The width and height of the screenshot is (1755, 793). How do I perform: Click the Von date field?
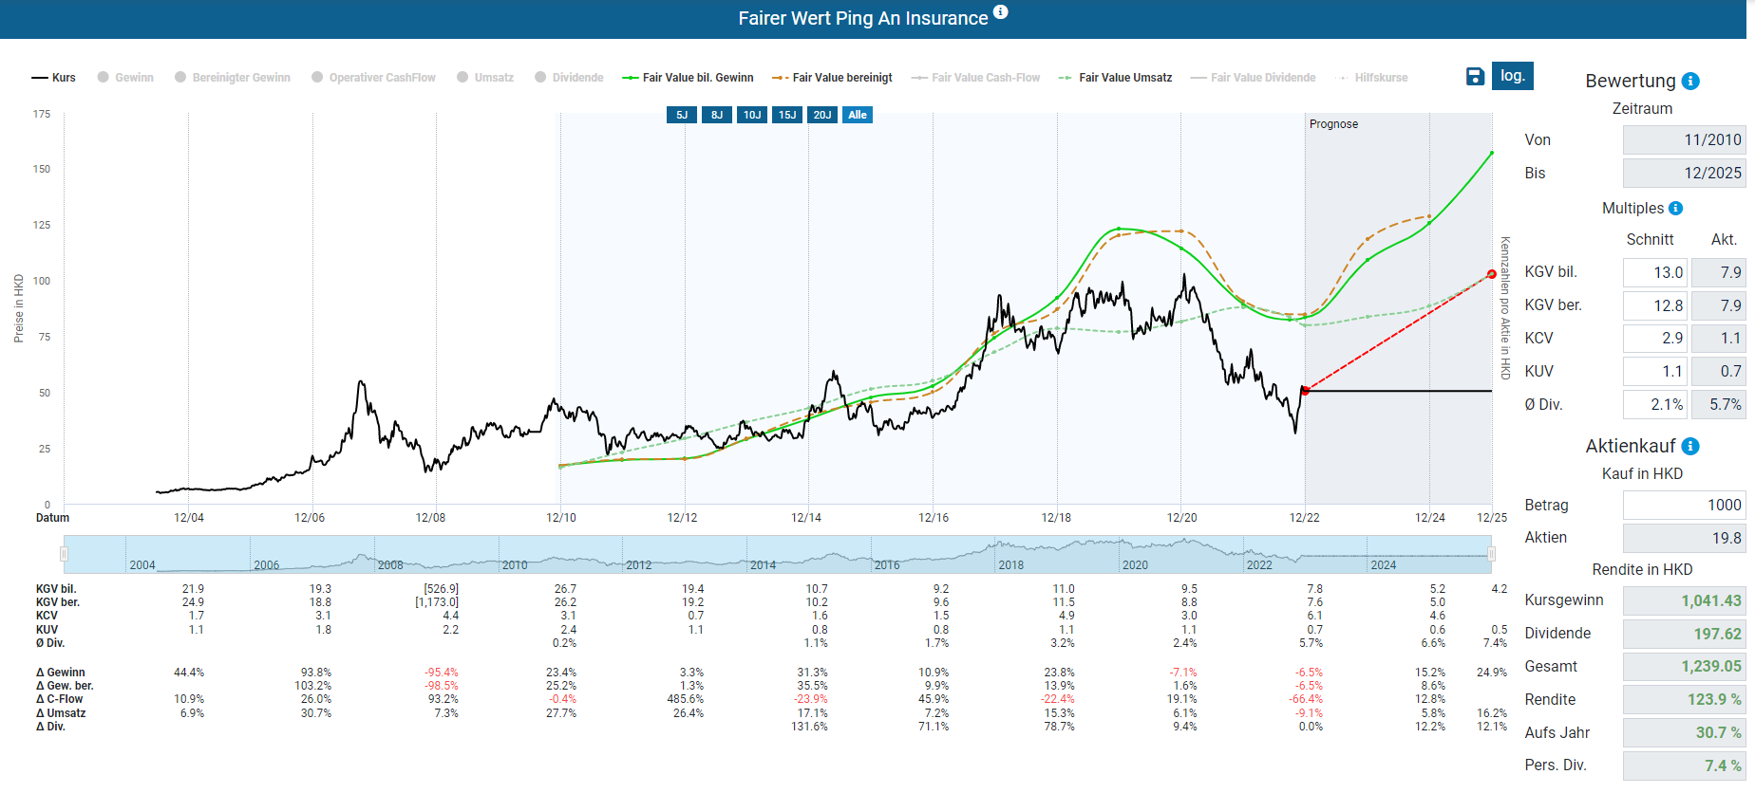click(x=1683, y=140)
